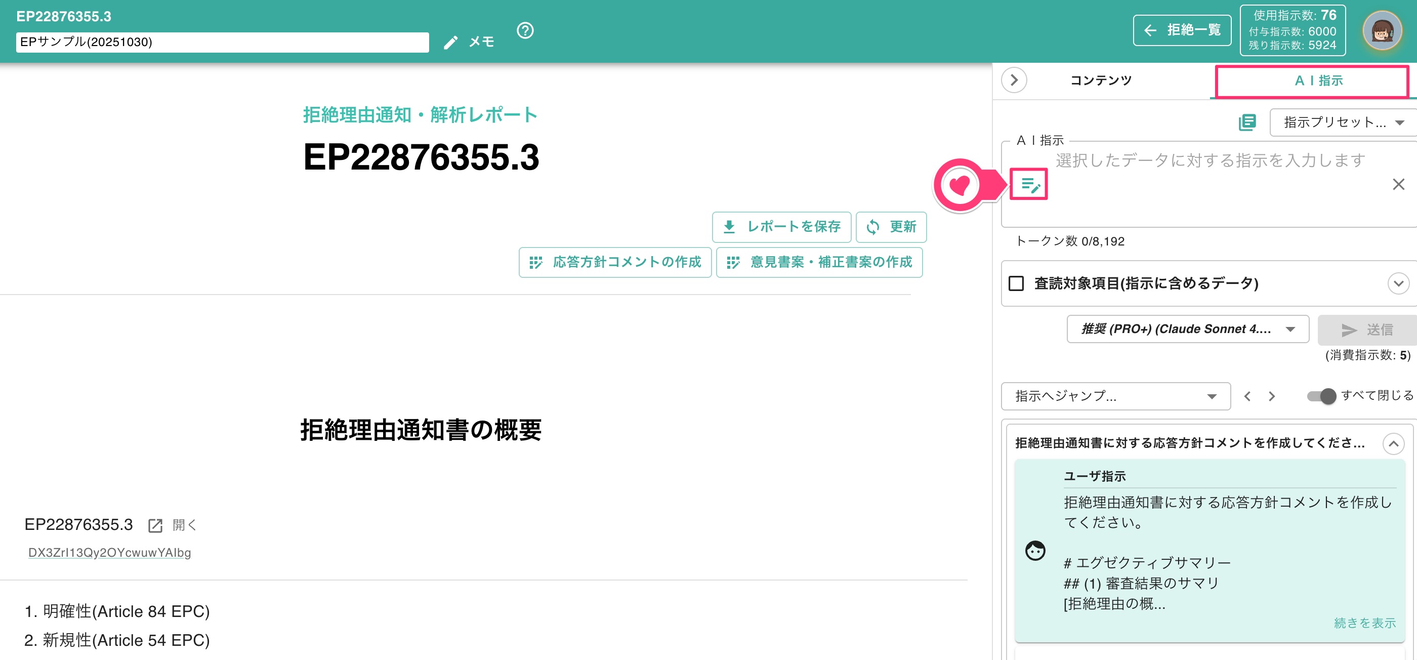The height and width of the screenshot is (660, 1417).
Task: Click the トークン数 0/8,192 text
Action: tap(1070, 241)
